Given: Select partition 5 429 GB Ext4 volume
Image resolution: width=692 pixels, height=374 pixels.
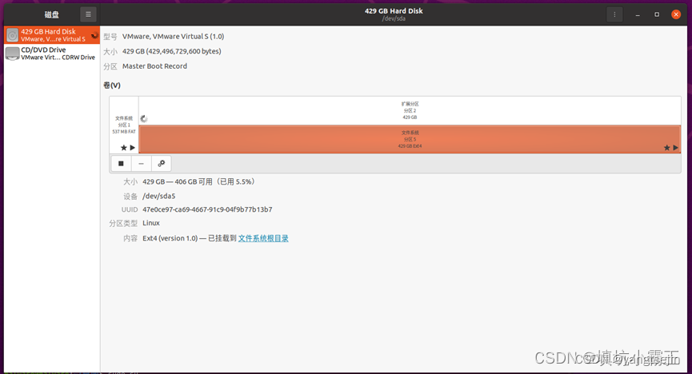Looking at the screenshot, I should point(410,139).
